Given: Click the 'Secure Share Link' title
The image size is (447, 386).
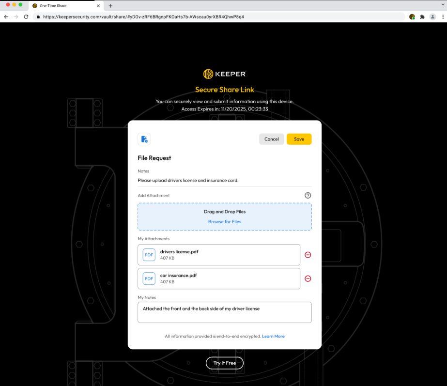Looking at the screenshot, I should tap(225, 90).
